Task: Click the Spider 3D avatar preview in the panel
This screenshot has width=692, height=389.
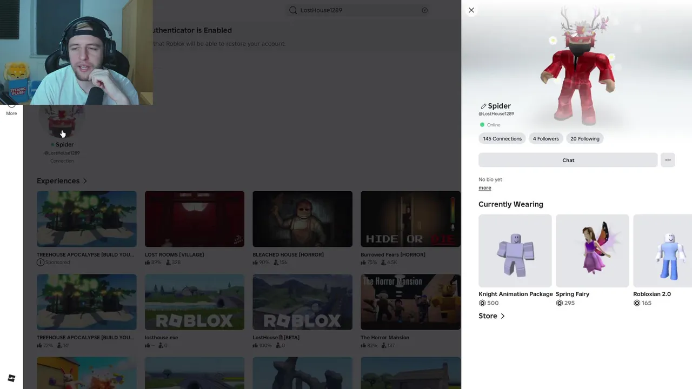Action: (578, 66)
